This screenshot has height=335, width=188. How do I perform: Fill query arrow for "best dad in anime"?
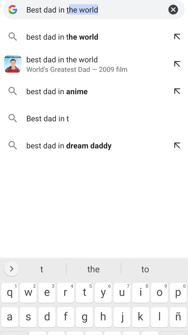tap(177, 91)
